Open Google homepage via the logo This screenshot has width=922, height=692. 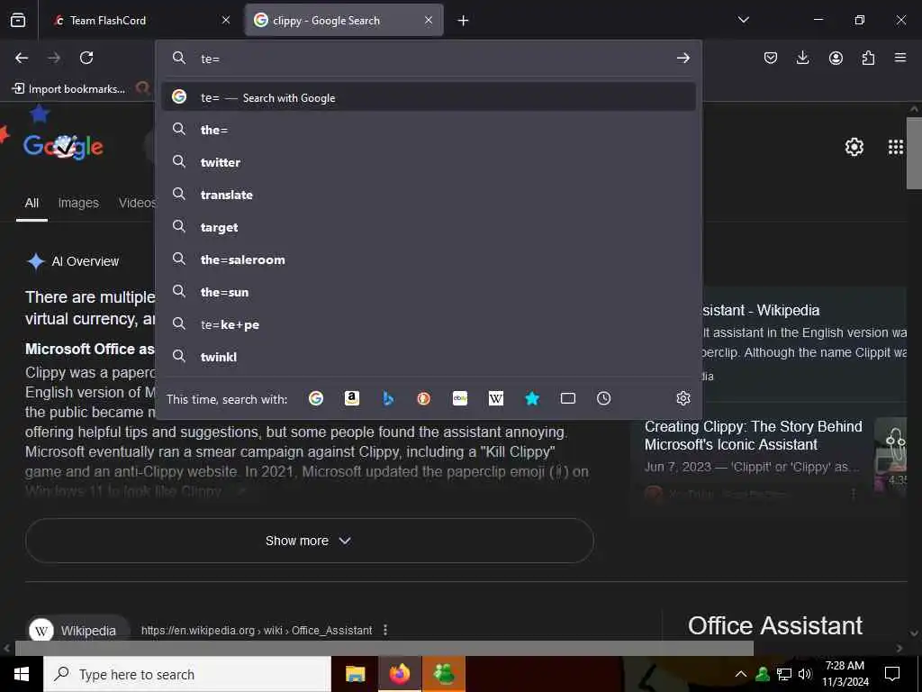(64, 145)
